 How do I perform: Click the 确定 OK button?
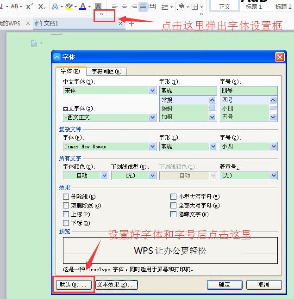[225, 285]
